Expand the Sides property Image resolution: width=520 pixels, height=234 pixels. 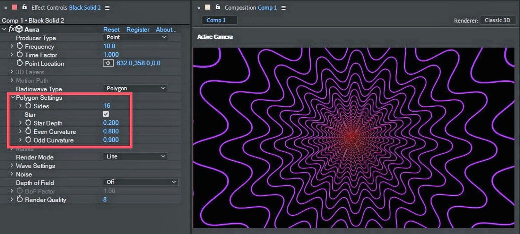20,106
